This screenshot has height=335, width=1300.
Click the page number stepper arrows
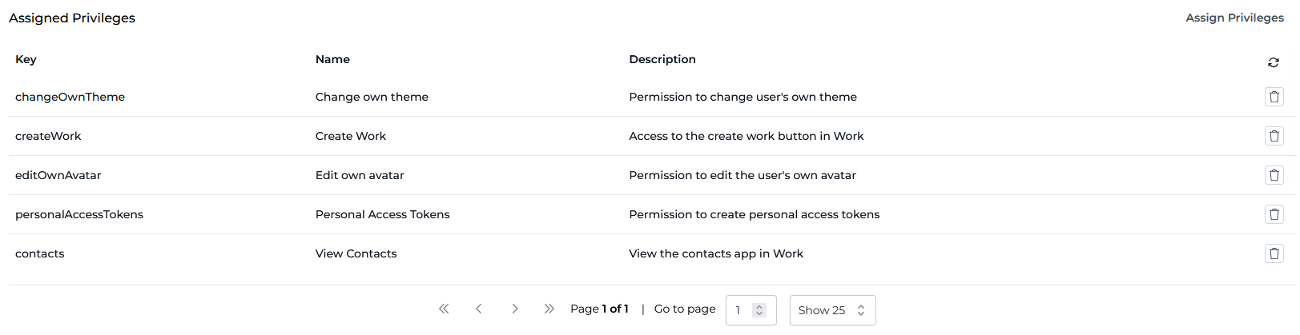pyautogui.click(x=759, y=310)
